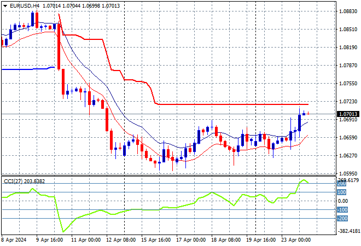Select the green CCI line at its lowest dip
Screen dimensions: 361x246
point(63,231)
